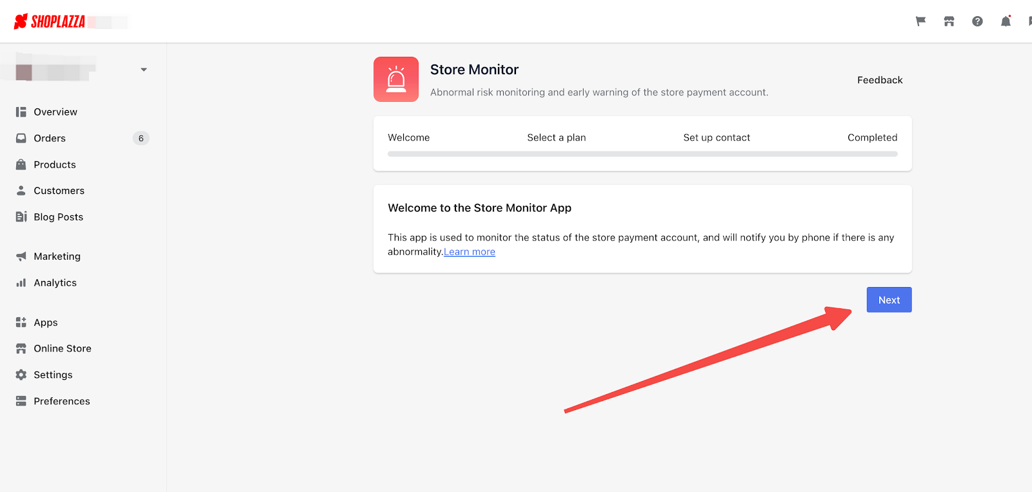Follow the Learn more link
This screenshot has height=492, width=1032.
point(470,252)
